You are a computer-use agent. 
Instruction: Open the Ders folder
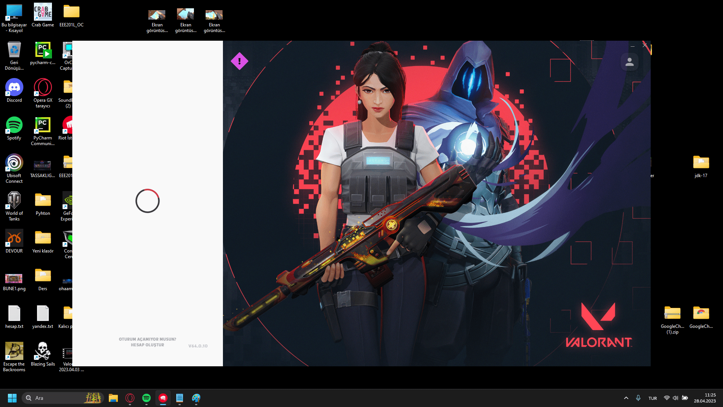(x=43, y=279)
